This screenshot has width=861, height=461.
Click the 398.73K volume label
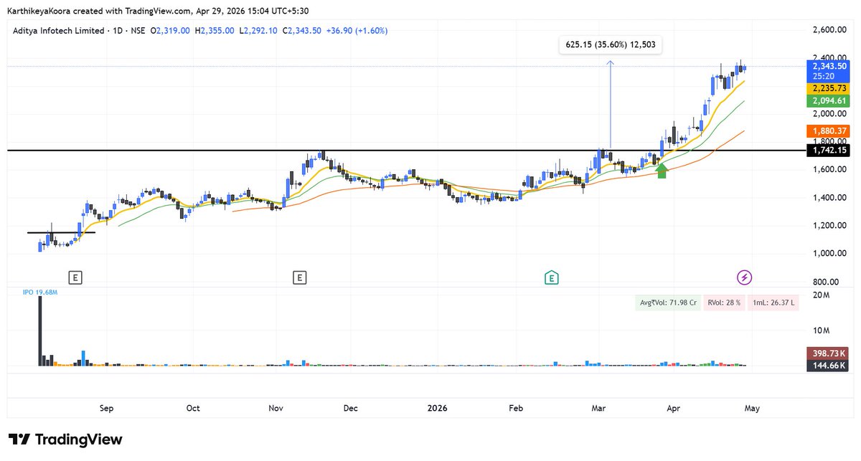click(x=828, y=353)
